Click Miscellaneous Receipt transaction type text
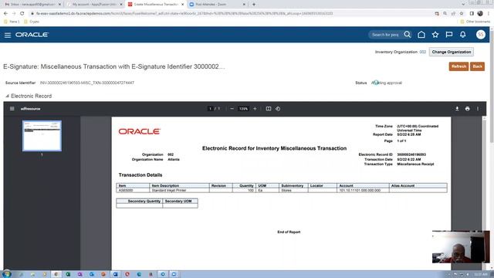 [x=415, y=164]
